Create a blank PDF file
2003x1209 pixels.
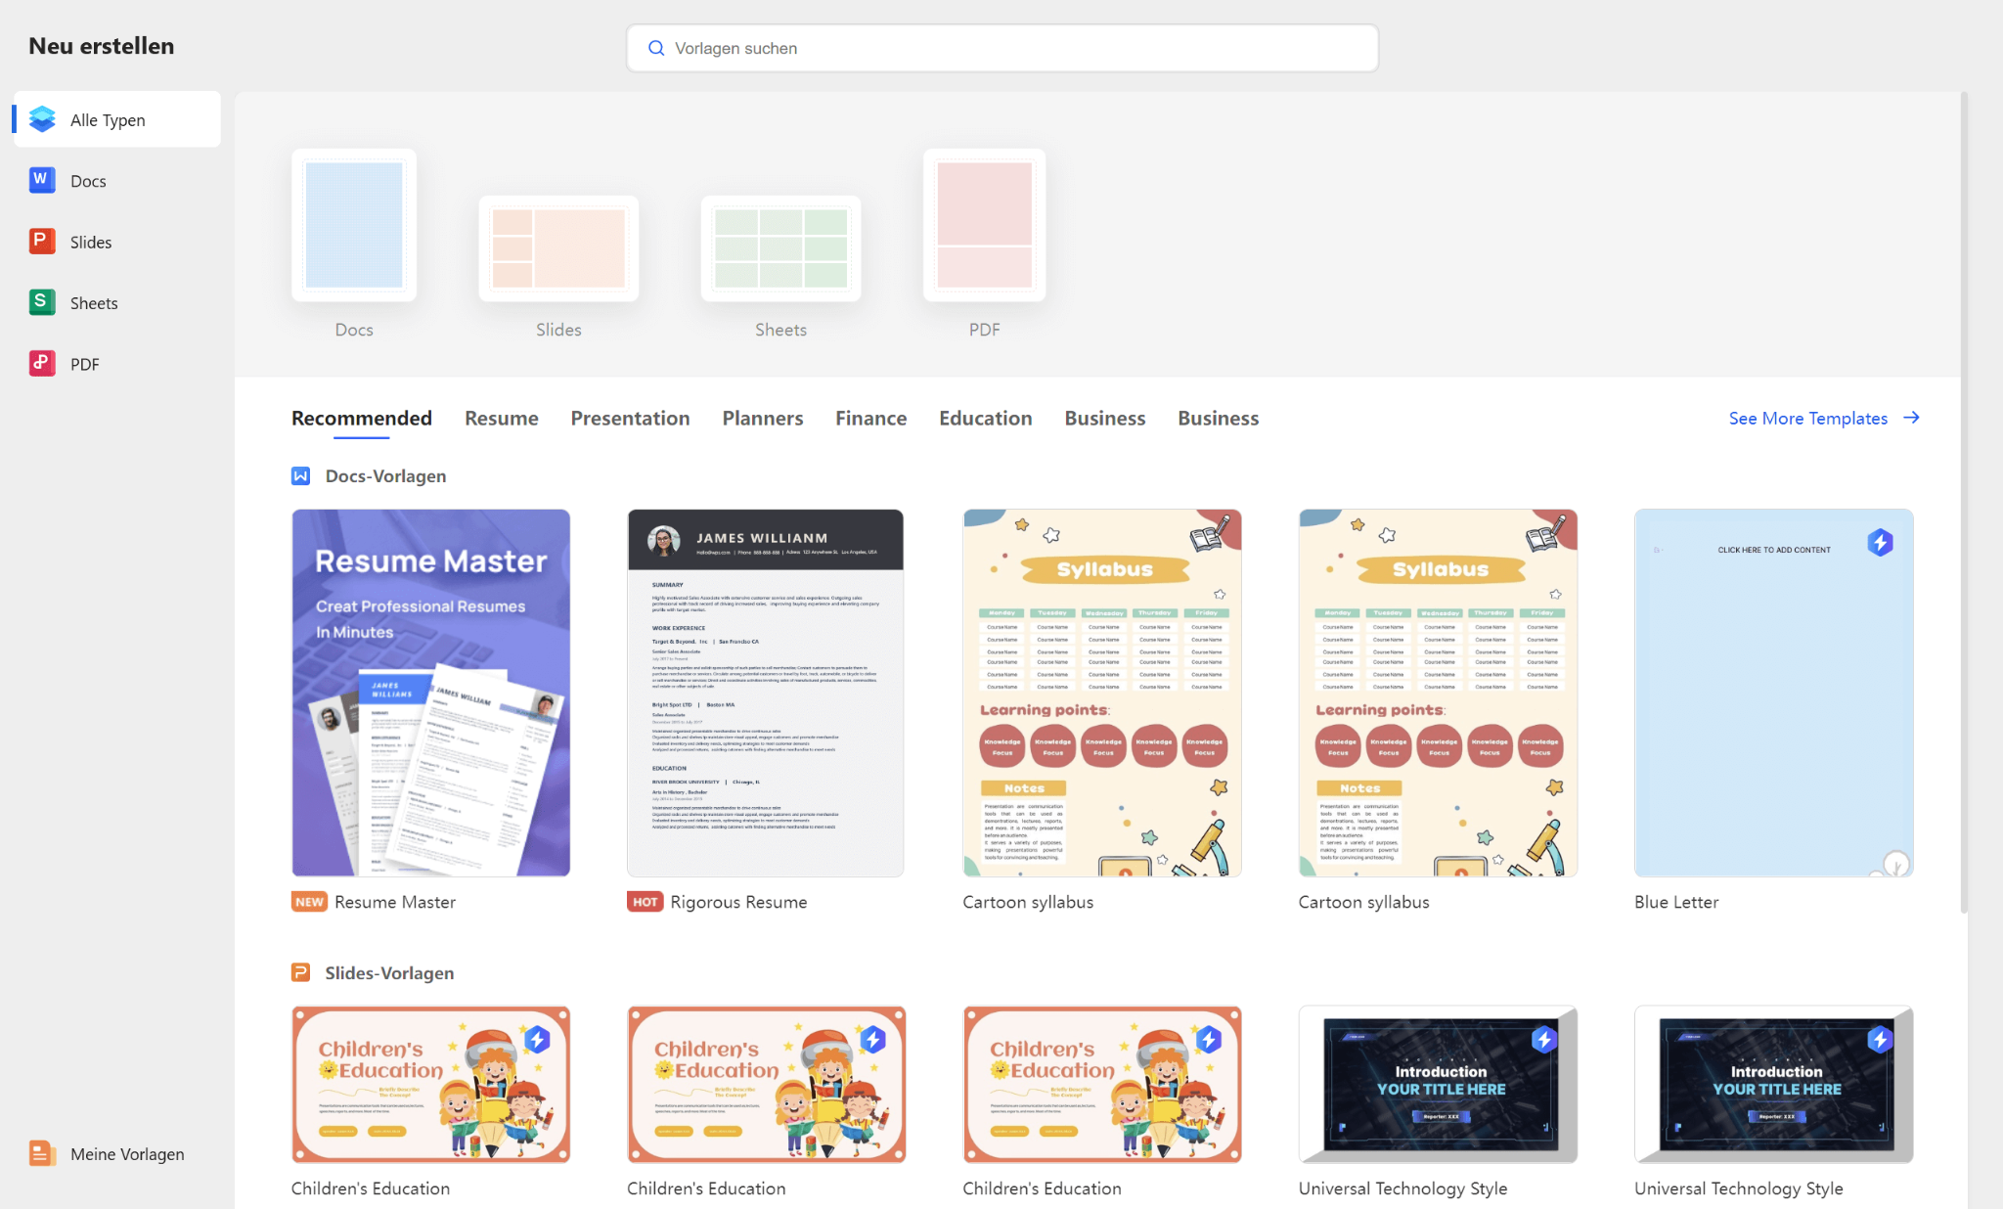coord(984,226)
